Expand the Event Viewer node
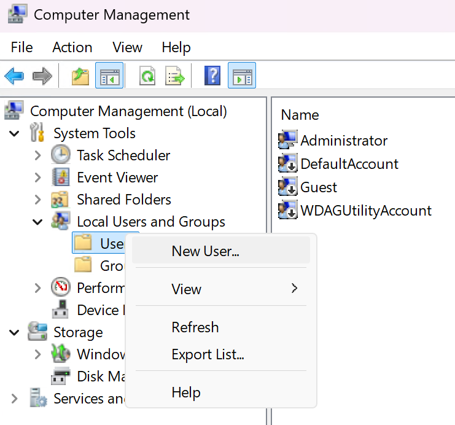The image size is (455, 425). coord(37,177)
